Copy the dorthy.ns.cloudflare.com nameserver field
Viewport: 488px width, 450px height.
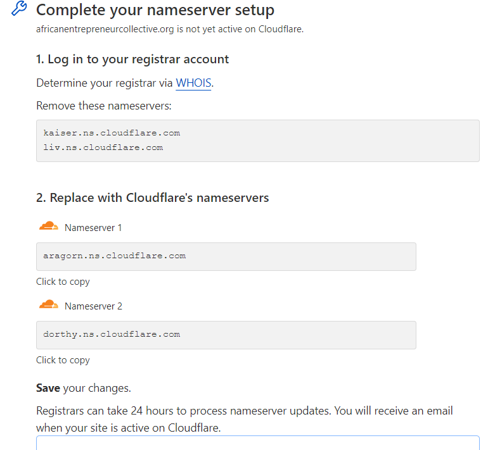226,335
